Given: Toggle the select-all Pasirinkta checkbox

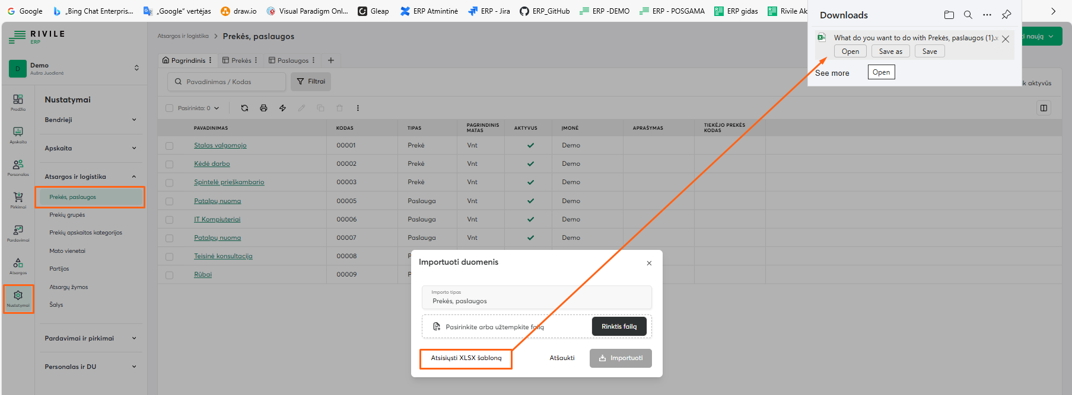Looking at the screenshot, I should click(170, 108).
